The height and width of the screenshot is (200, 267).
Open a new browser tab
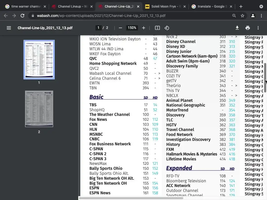(x=241, y=7)
